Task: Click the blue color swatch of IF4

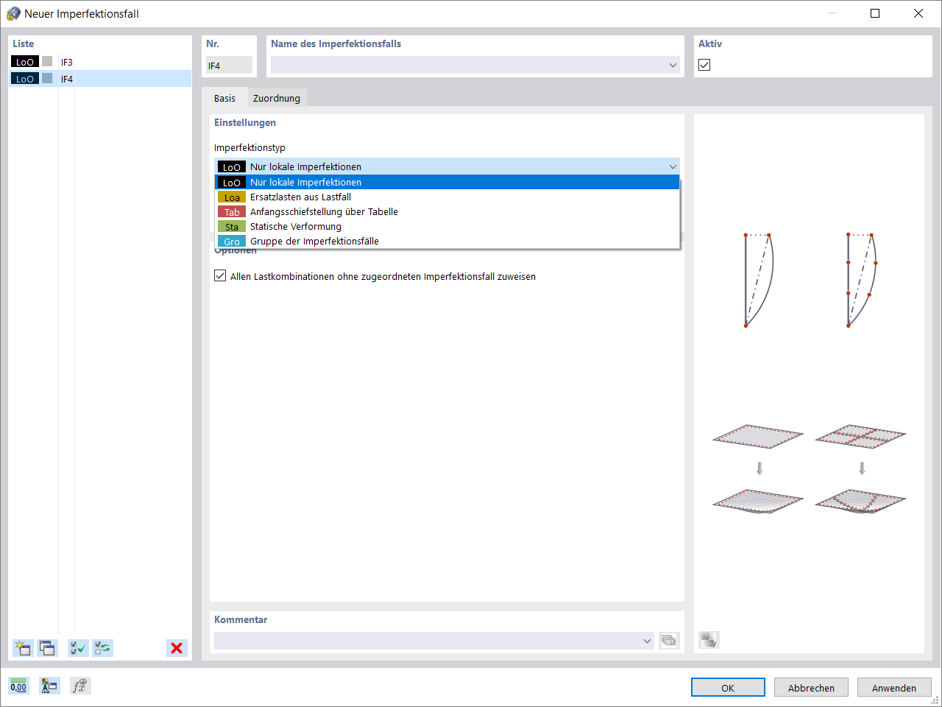Action: (47, 79)
